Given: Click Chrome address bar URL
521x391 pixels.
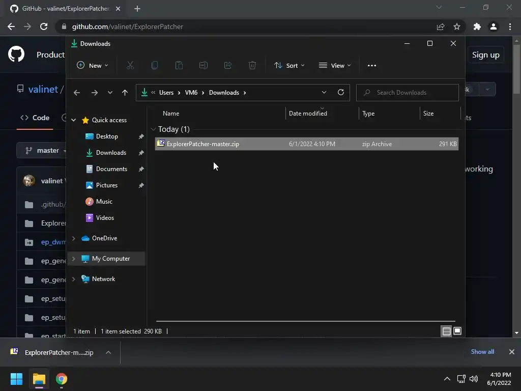Looking at the screenshot, I should point(128,26).
